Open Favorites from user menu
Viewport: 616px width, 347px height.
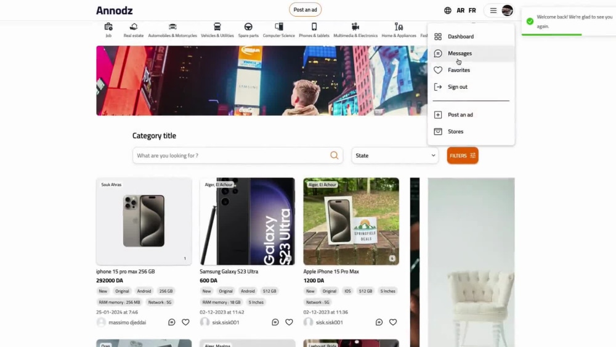coord(471,70)
